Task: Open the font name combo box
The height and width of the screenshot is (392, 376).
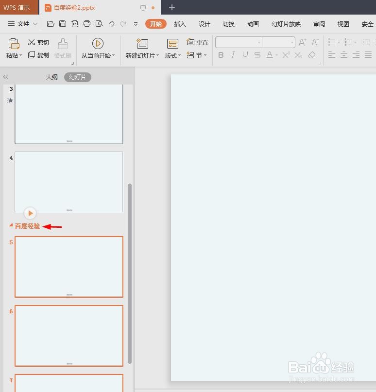Action: click(x=239, y=42)
